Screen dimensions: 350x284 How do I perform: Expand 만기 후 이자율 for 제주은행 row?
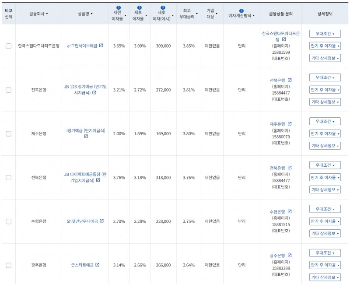click(x=325, y=133)
